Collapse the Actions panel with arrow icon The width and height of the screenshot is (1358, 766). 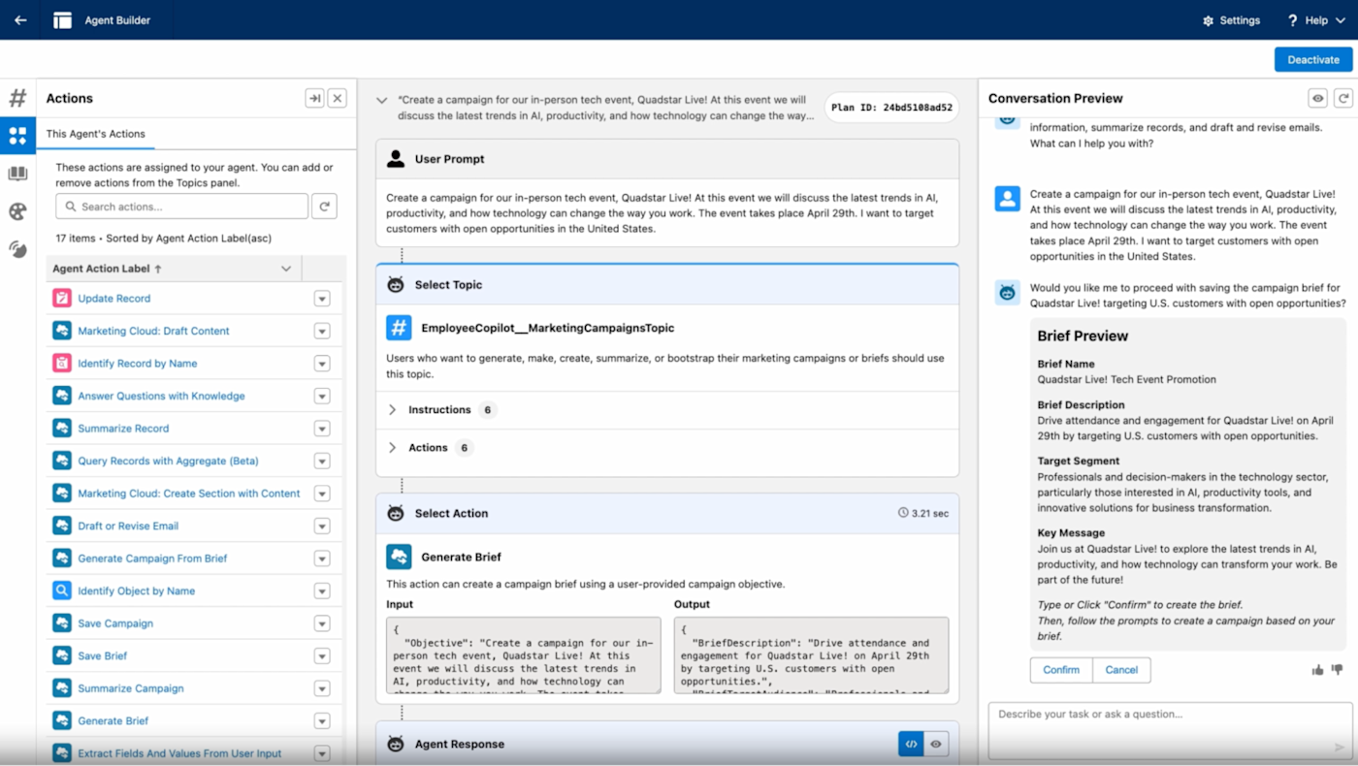point(314,98)
